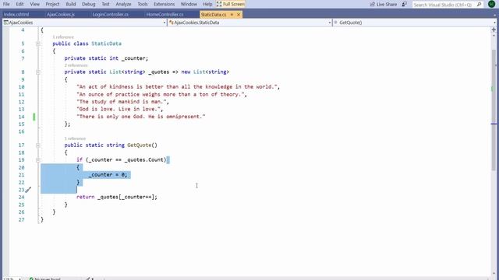This screenshot has height=280, width=499.
Task: Open the Tools menu
Action: click(142, 4)
